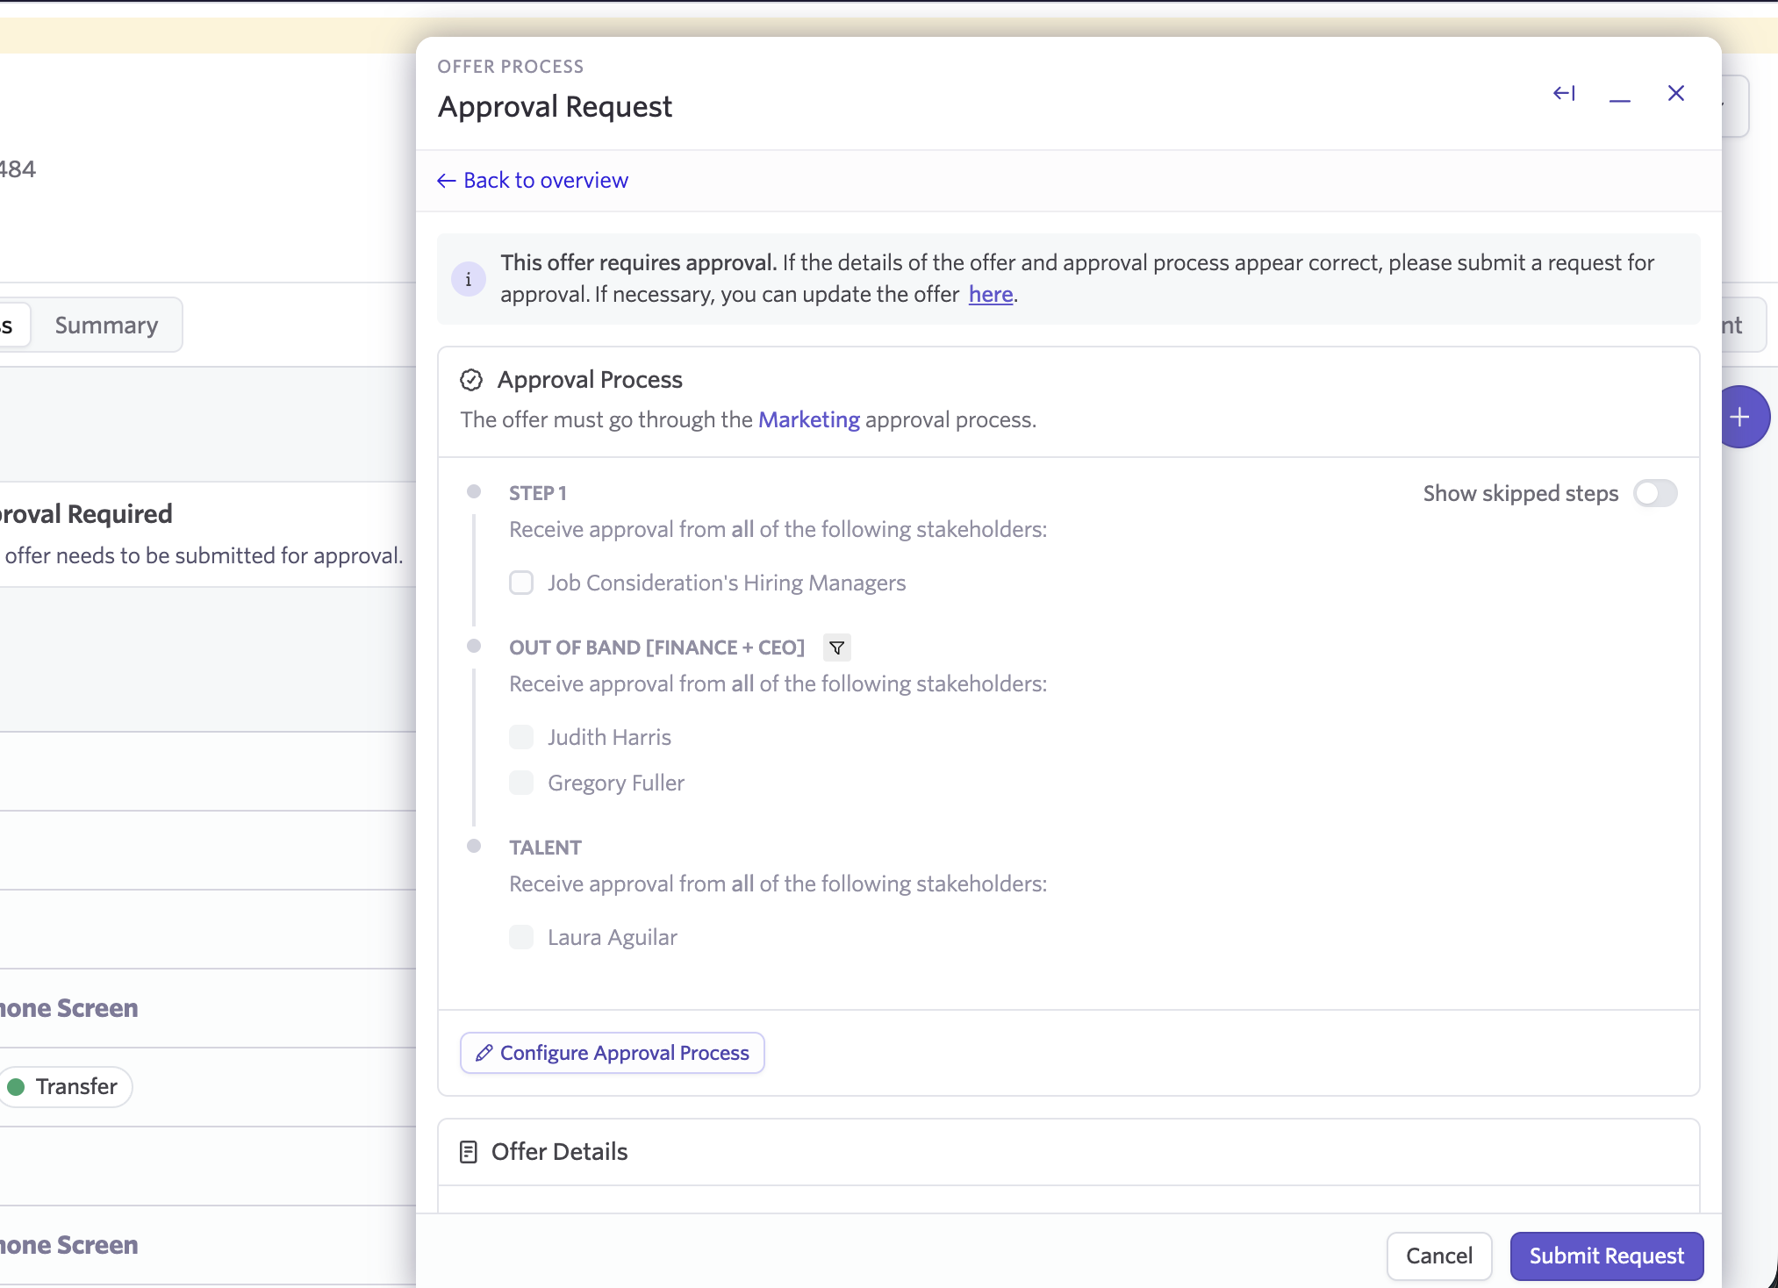The height and width of the screenshot is (1288, 1778).
Task: Click the Cancel button
Action: tap(1438, 1256)
